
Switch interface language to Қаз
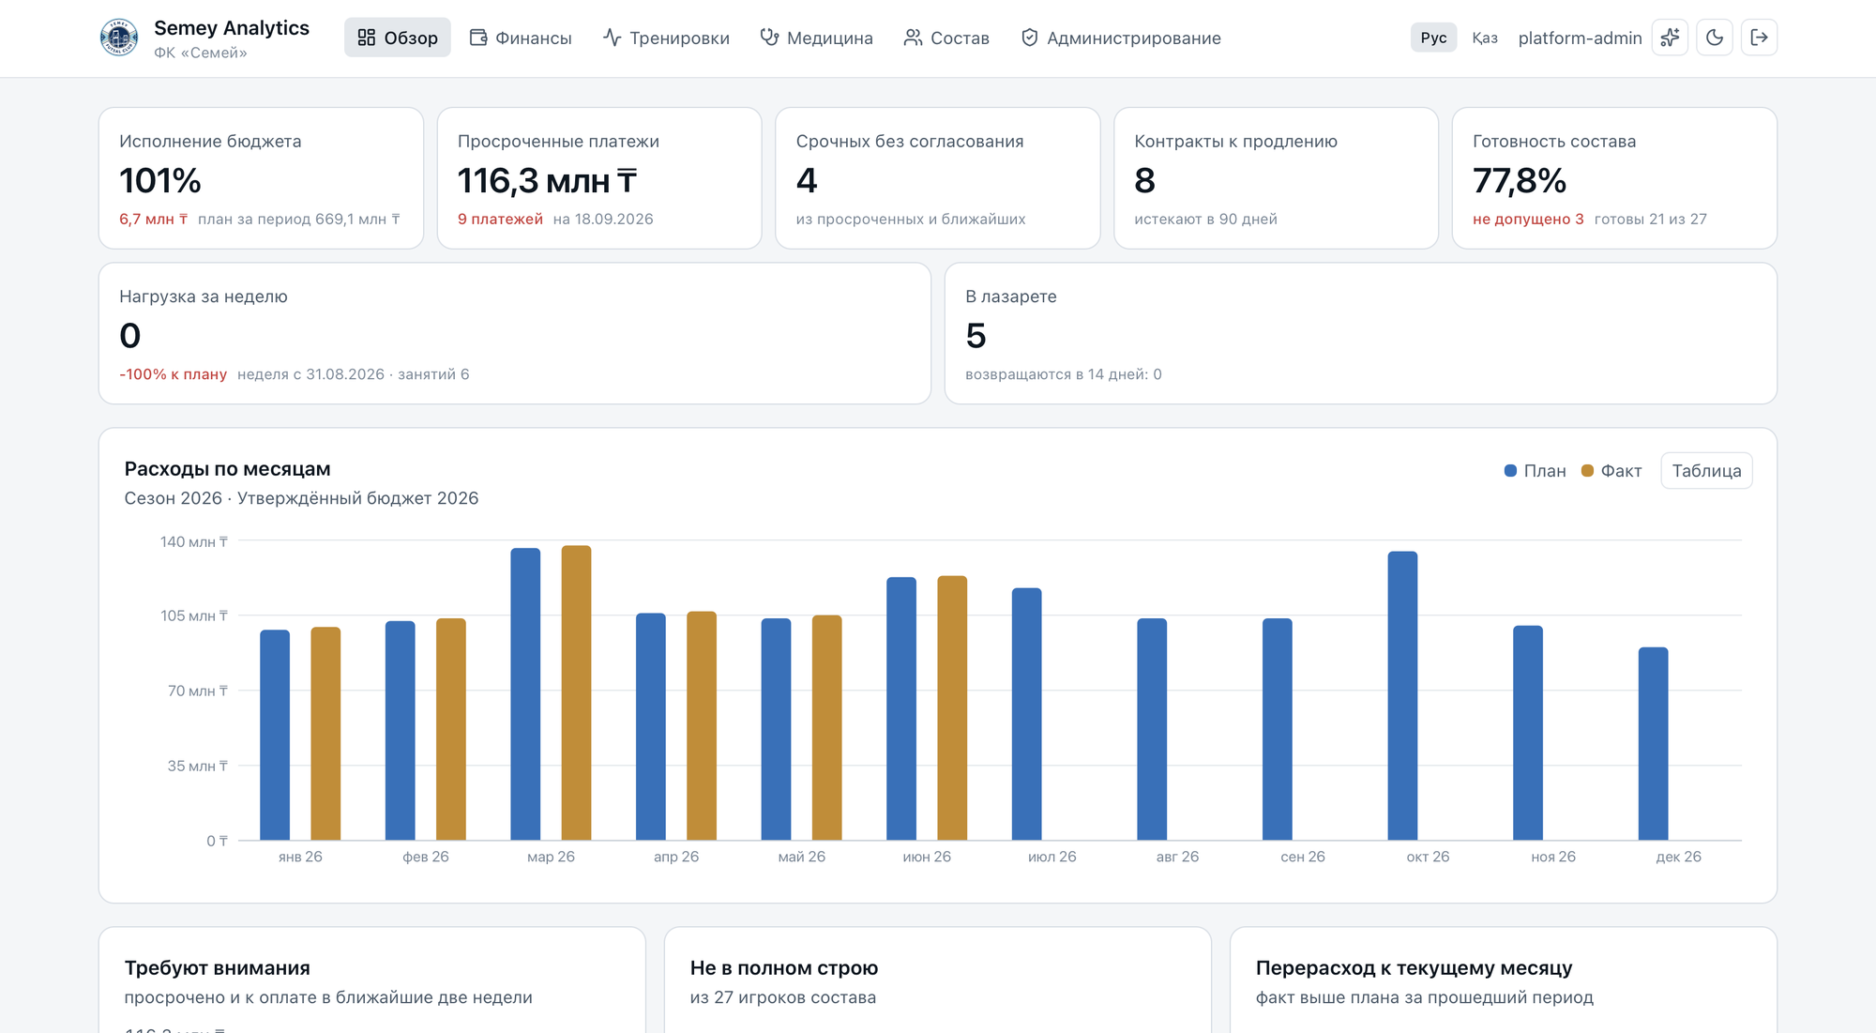[1485, 38]
